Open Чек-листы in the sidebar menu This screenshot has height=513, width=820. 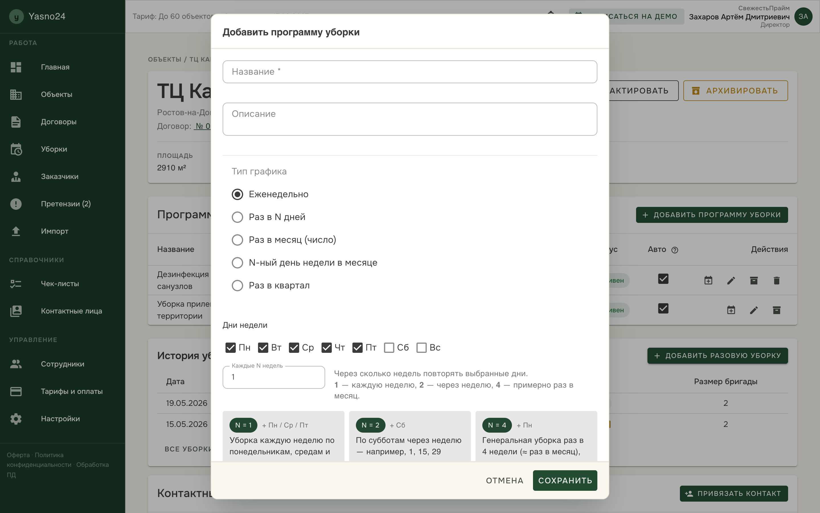[x=60, y=284]
